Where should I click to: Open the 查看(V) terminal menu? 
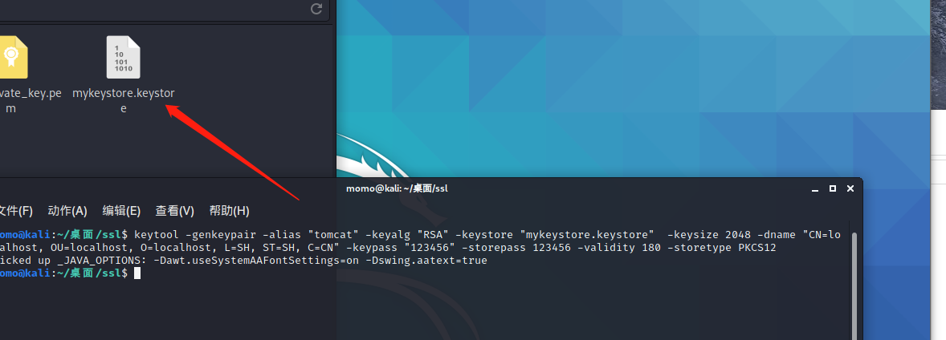174,211
